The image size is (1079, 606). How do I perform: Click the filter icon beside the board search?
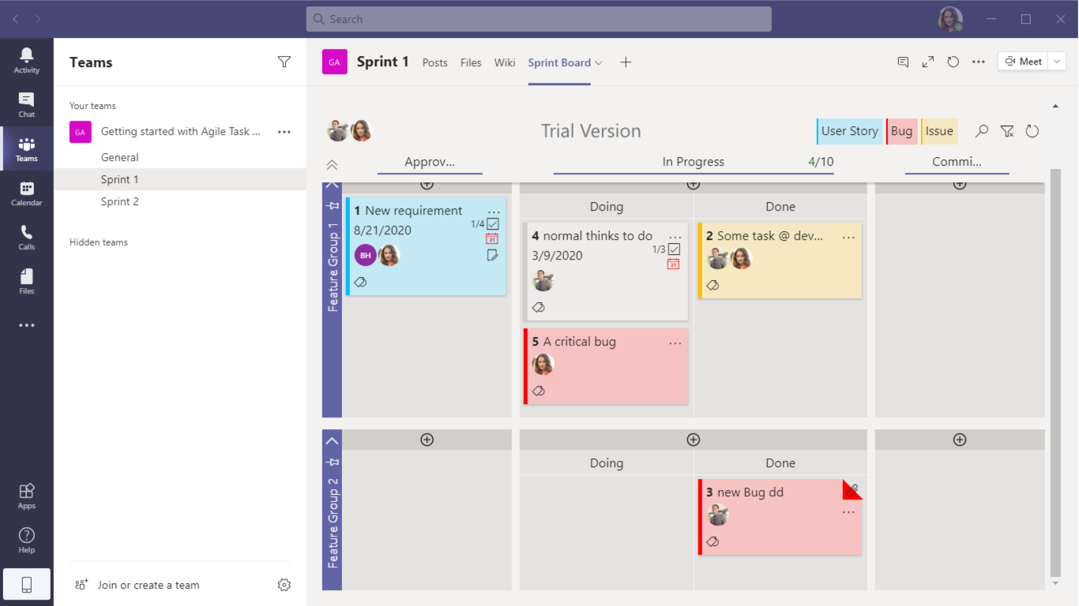(1006, 131)
